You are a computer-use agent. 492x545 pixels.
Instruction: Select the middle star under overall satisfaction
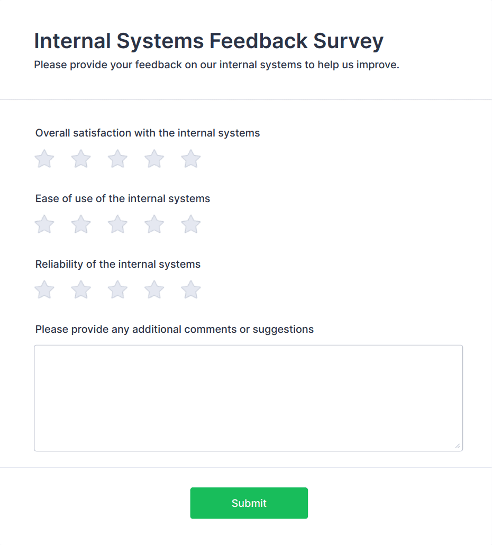(x=117, y=159)
